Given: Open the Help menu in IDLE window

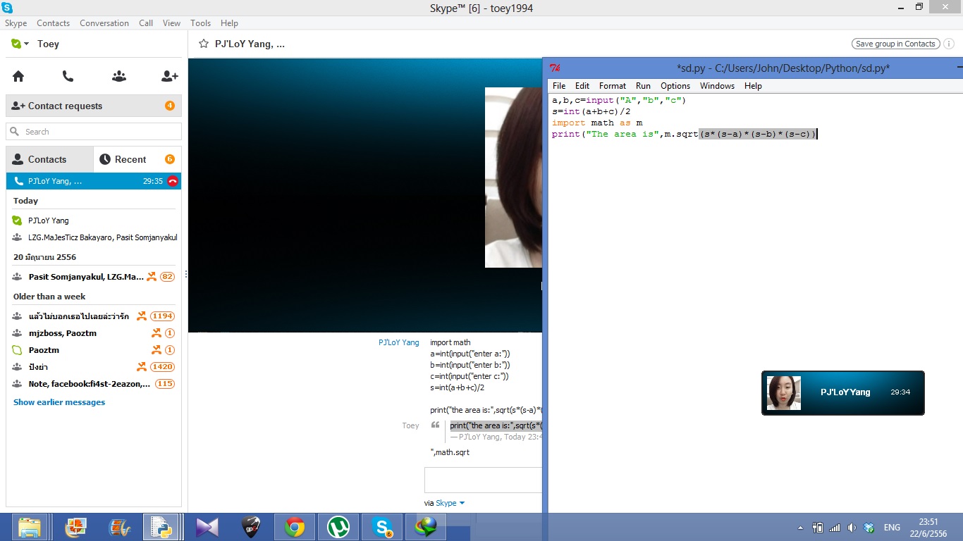Looking at the screenshot, I should coord(753,86).
